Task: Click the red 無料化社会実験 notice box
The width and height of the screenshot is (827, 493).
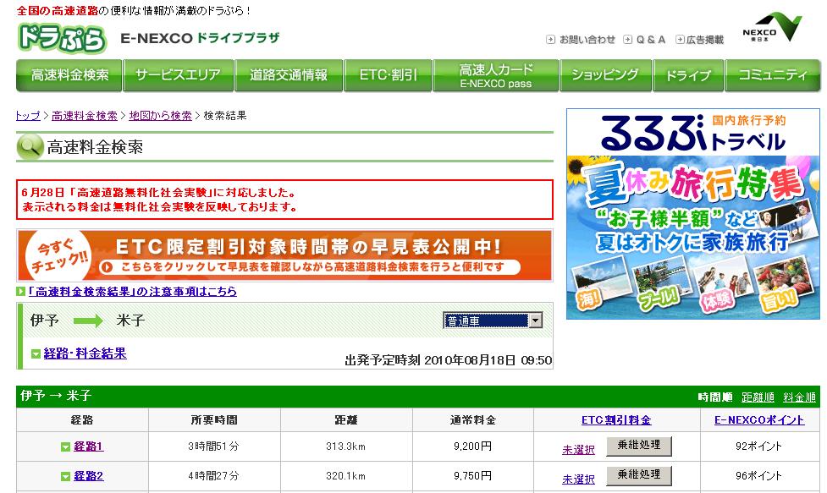Action: coord(284,200)
